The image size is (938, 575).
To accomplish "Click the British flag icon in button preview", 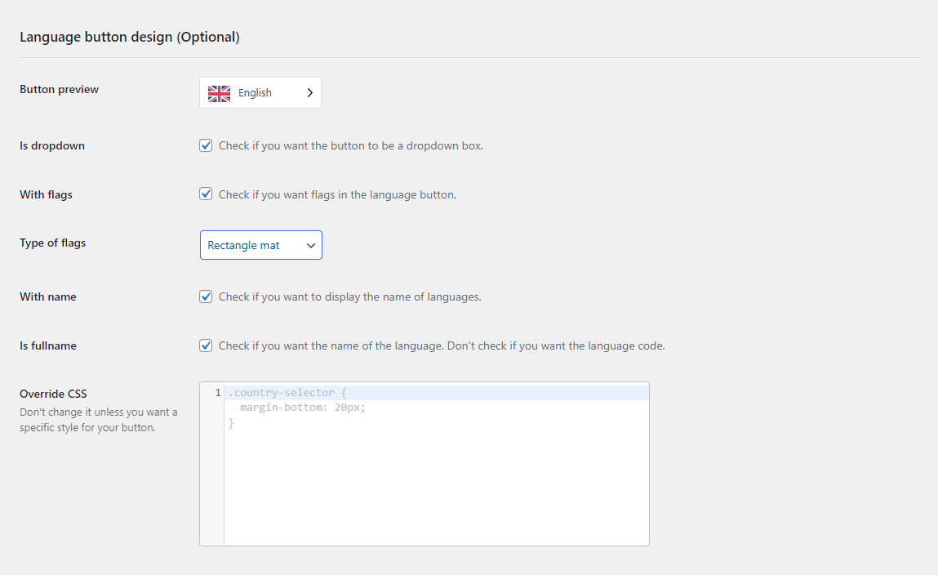I will pyautogui.click(x=218, y=92).
